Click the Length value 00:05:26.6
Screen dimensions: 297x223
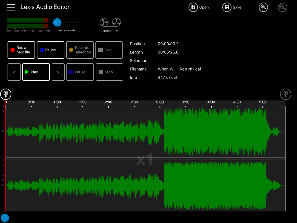coord(168,52)
